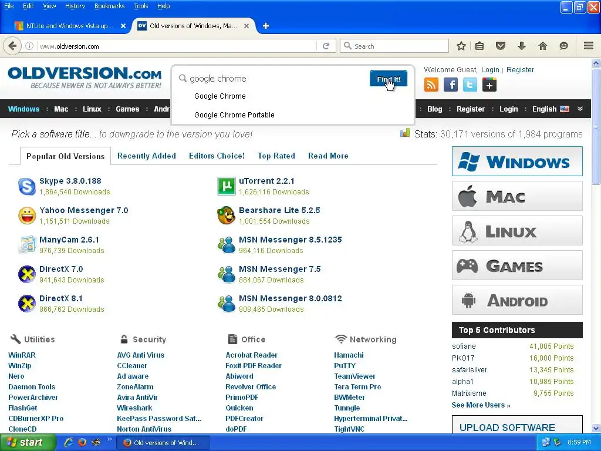Launch Internet Explorer from quick launch
This screenshot has width=601, height=451.
click(68, 442)
